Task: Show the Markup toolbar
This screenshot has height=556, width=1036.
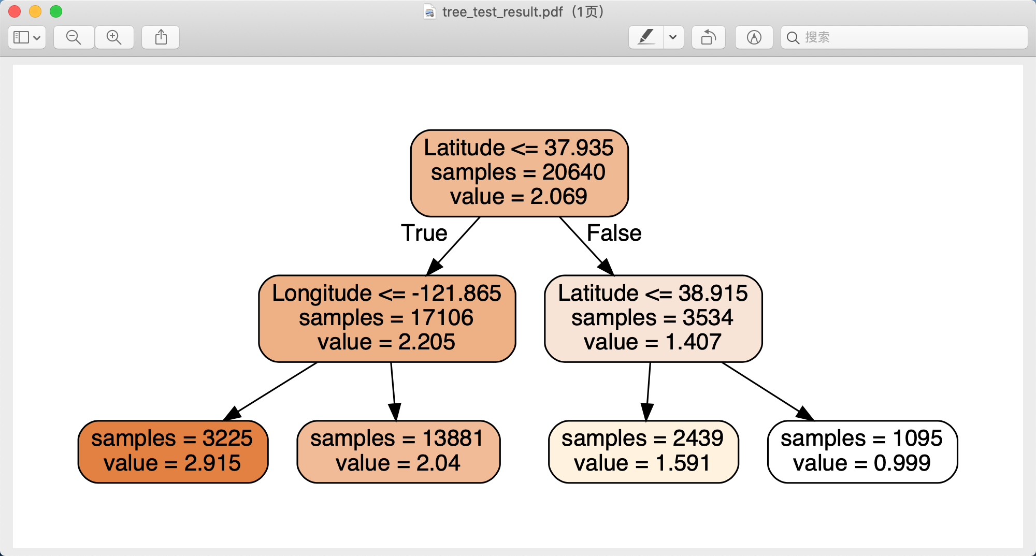Action: (x=754, y=37)
